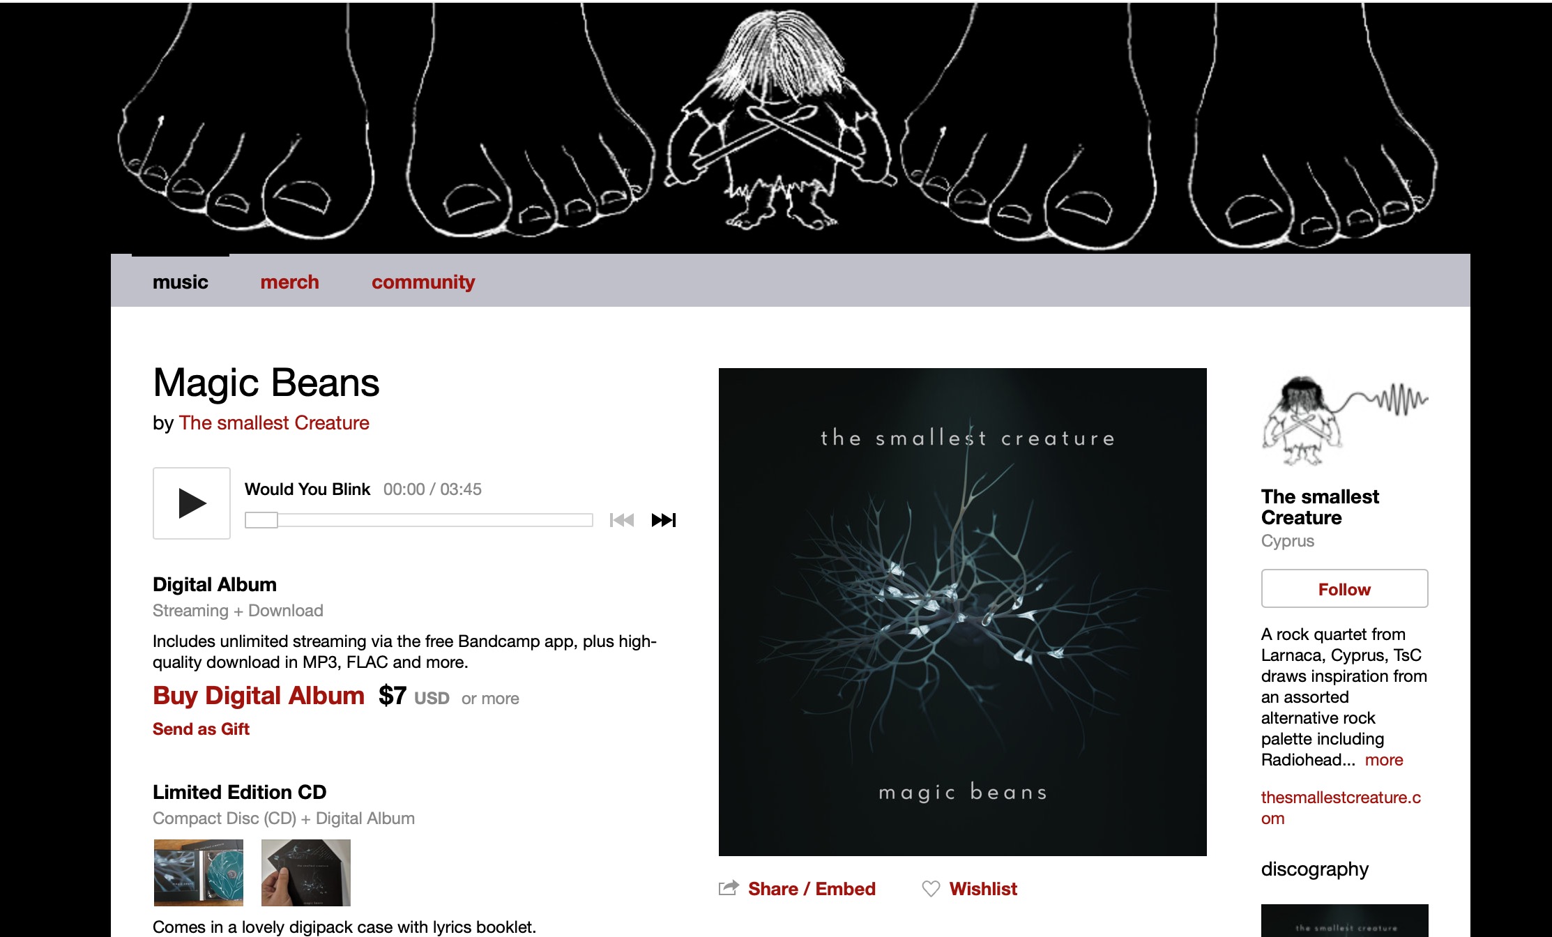The width and height of the screenshot is (1552, 937).
Task: Click Send as Gift
Action: coord(201,729)
